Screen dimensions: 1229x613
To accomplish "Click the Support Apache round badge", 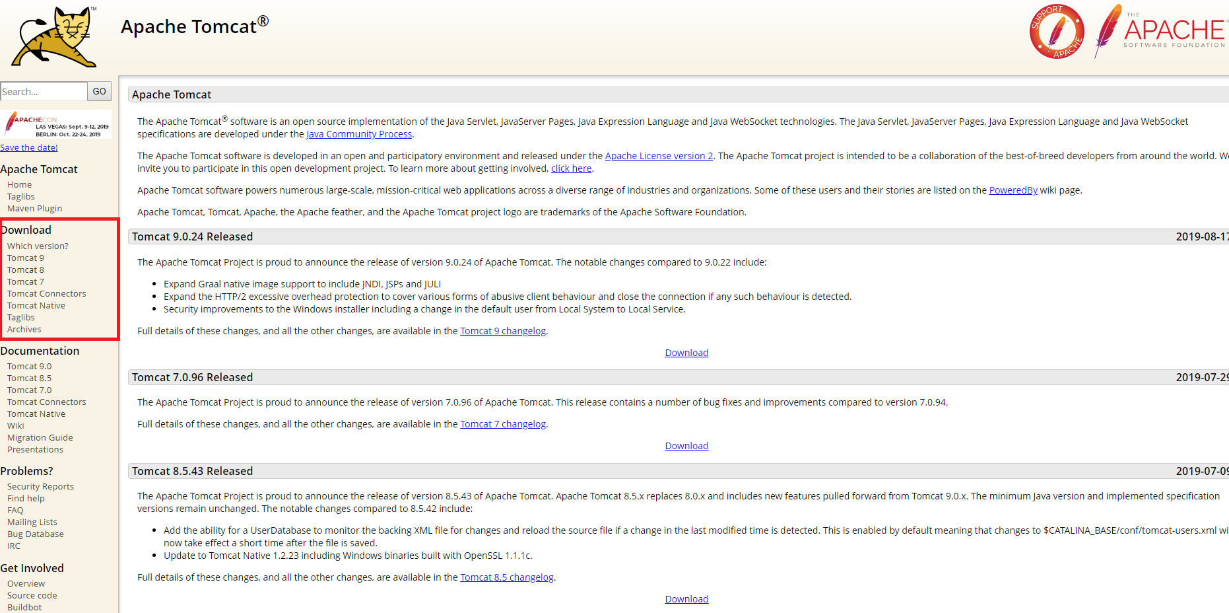I will [1057, 32].
